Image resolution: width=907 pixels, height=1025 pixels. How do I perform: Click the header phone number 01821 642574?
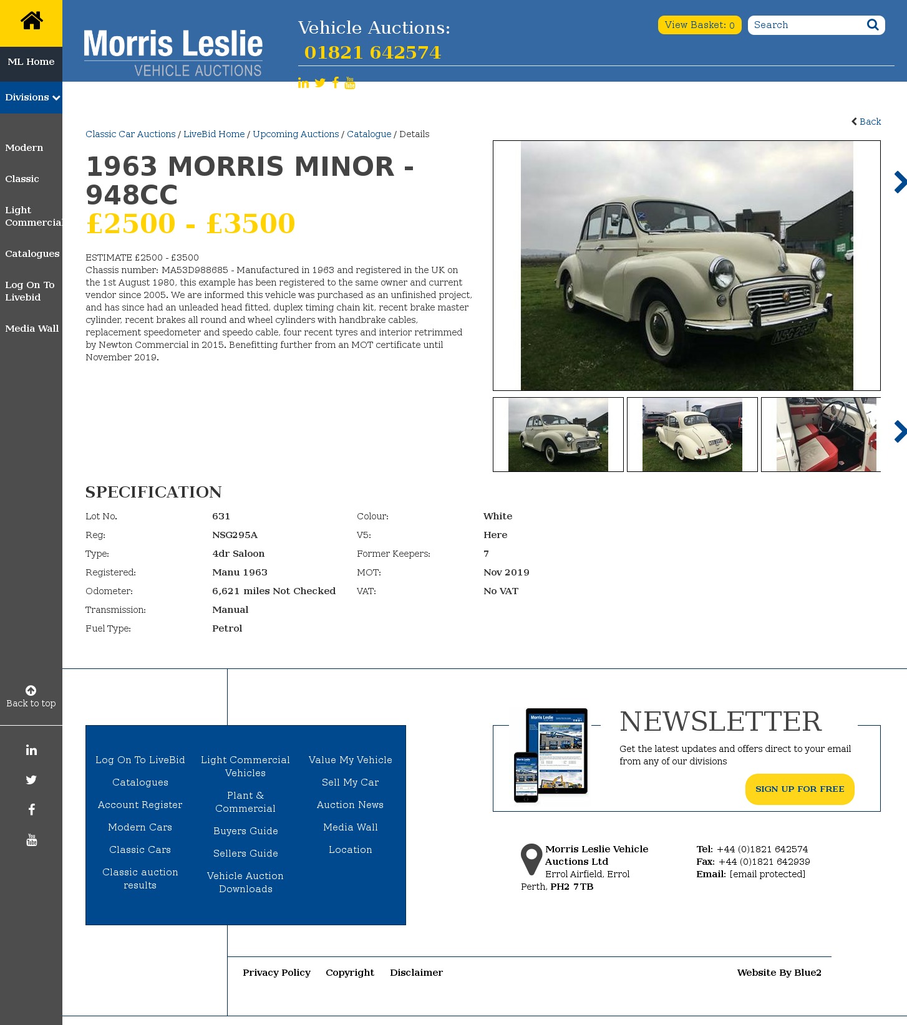tap(372, 52)
